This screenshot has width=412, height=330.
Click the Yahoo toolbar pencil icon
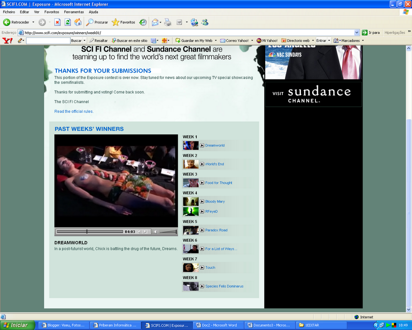click(20, 41)
